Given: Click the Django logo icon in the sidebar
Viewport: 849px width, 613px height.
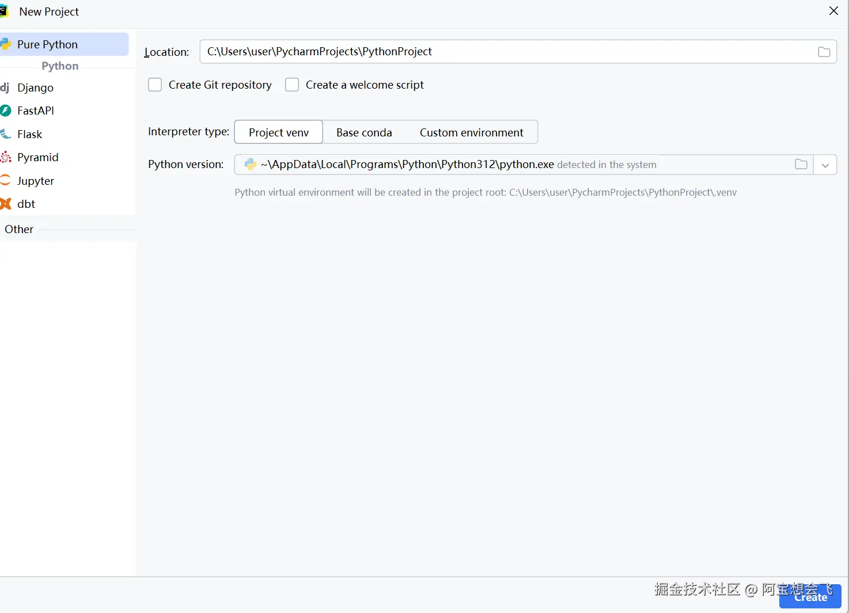Looking at the screenshot, I should (5, 87).
